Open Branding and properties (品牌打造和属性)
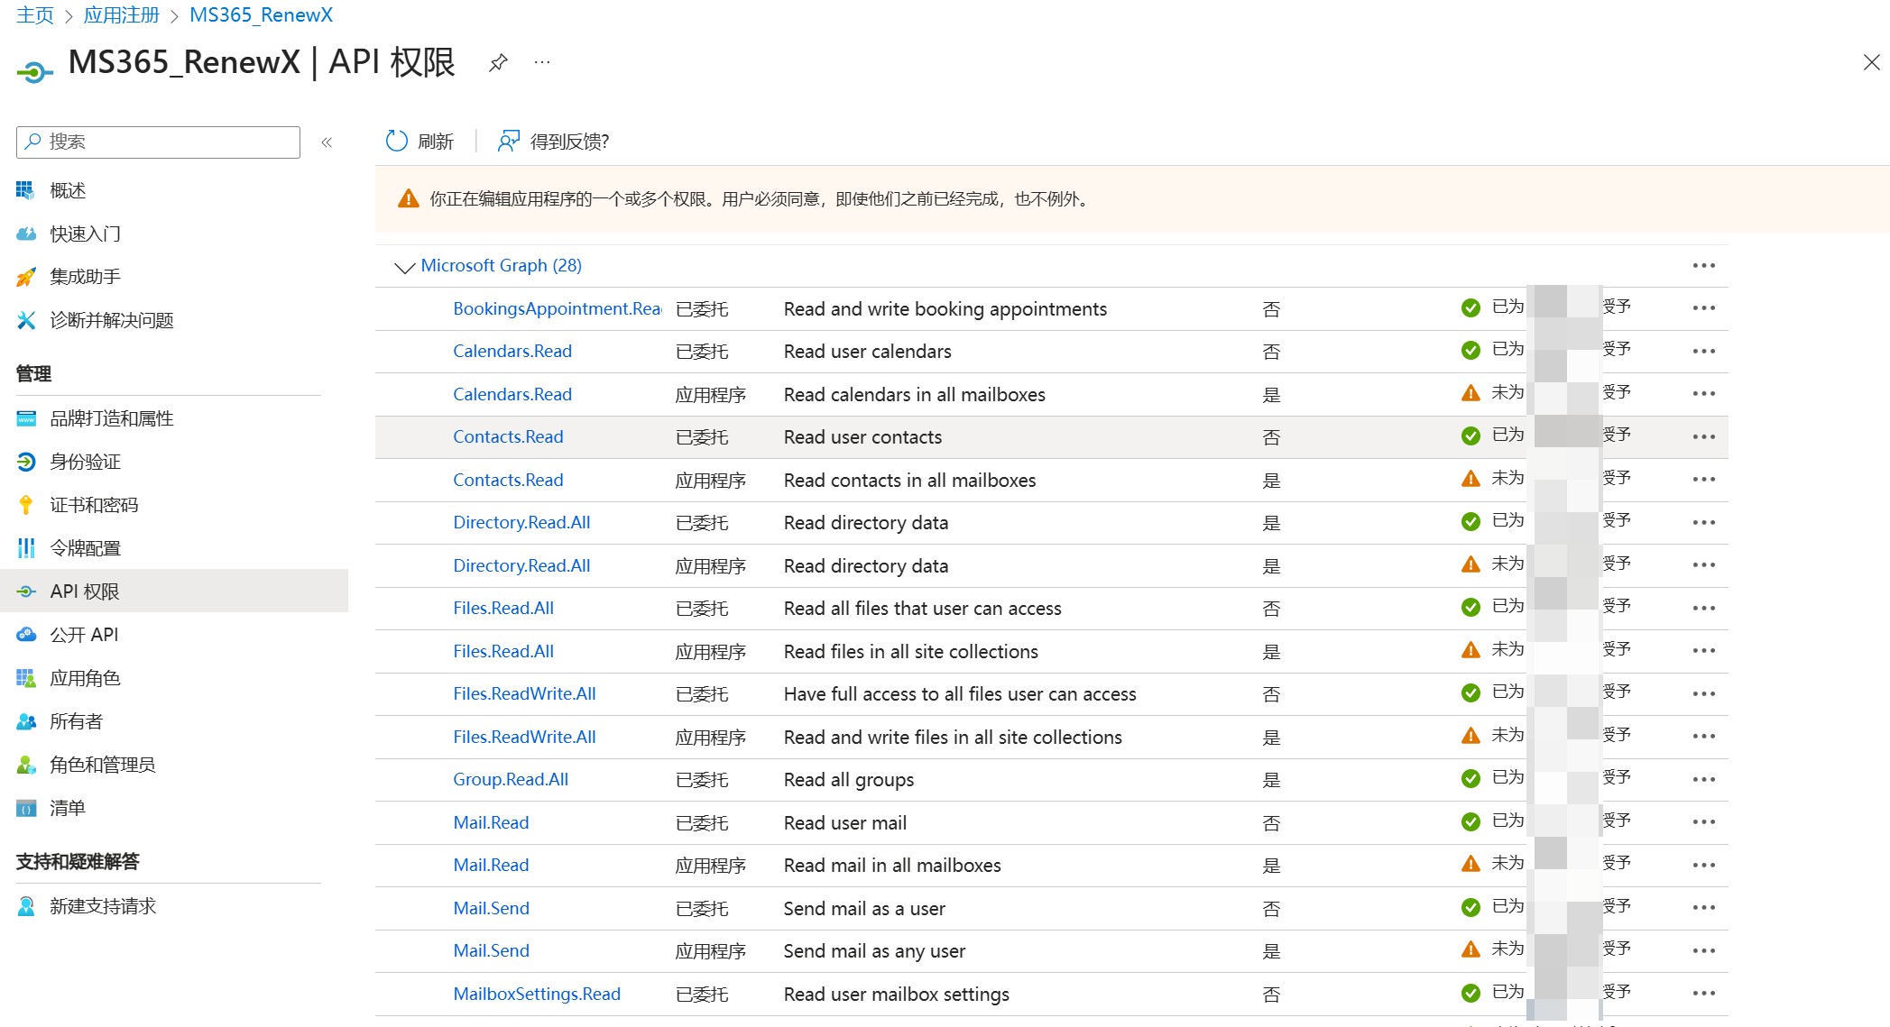1890x1027 pixels. coord(111,418)
